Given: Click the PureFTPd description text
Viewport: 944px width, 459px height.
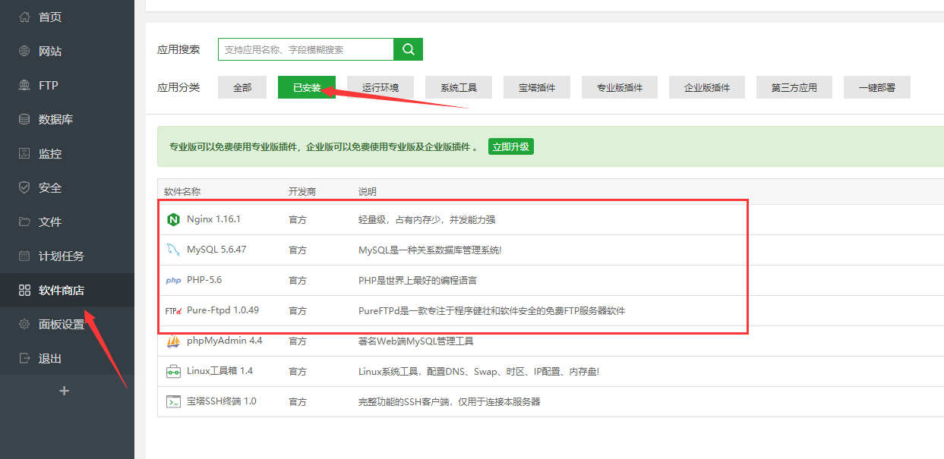Looking at the screenshot, I should click(492, 310).
